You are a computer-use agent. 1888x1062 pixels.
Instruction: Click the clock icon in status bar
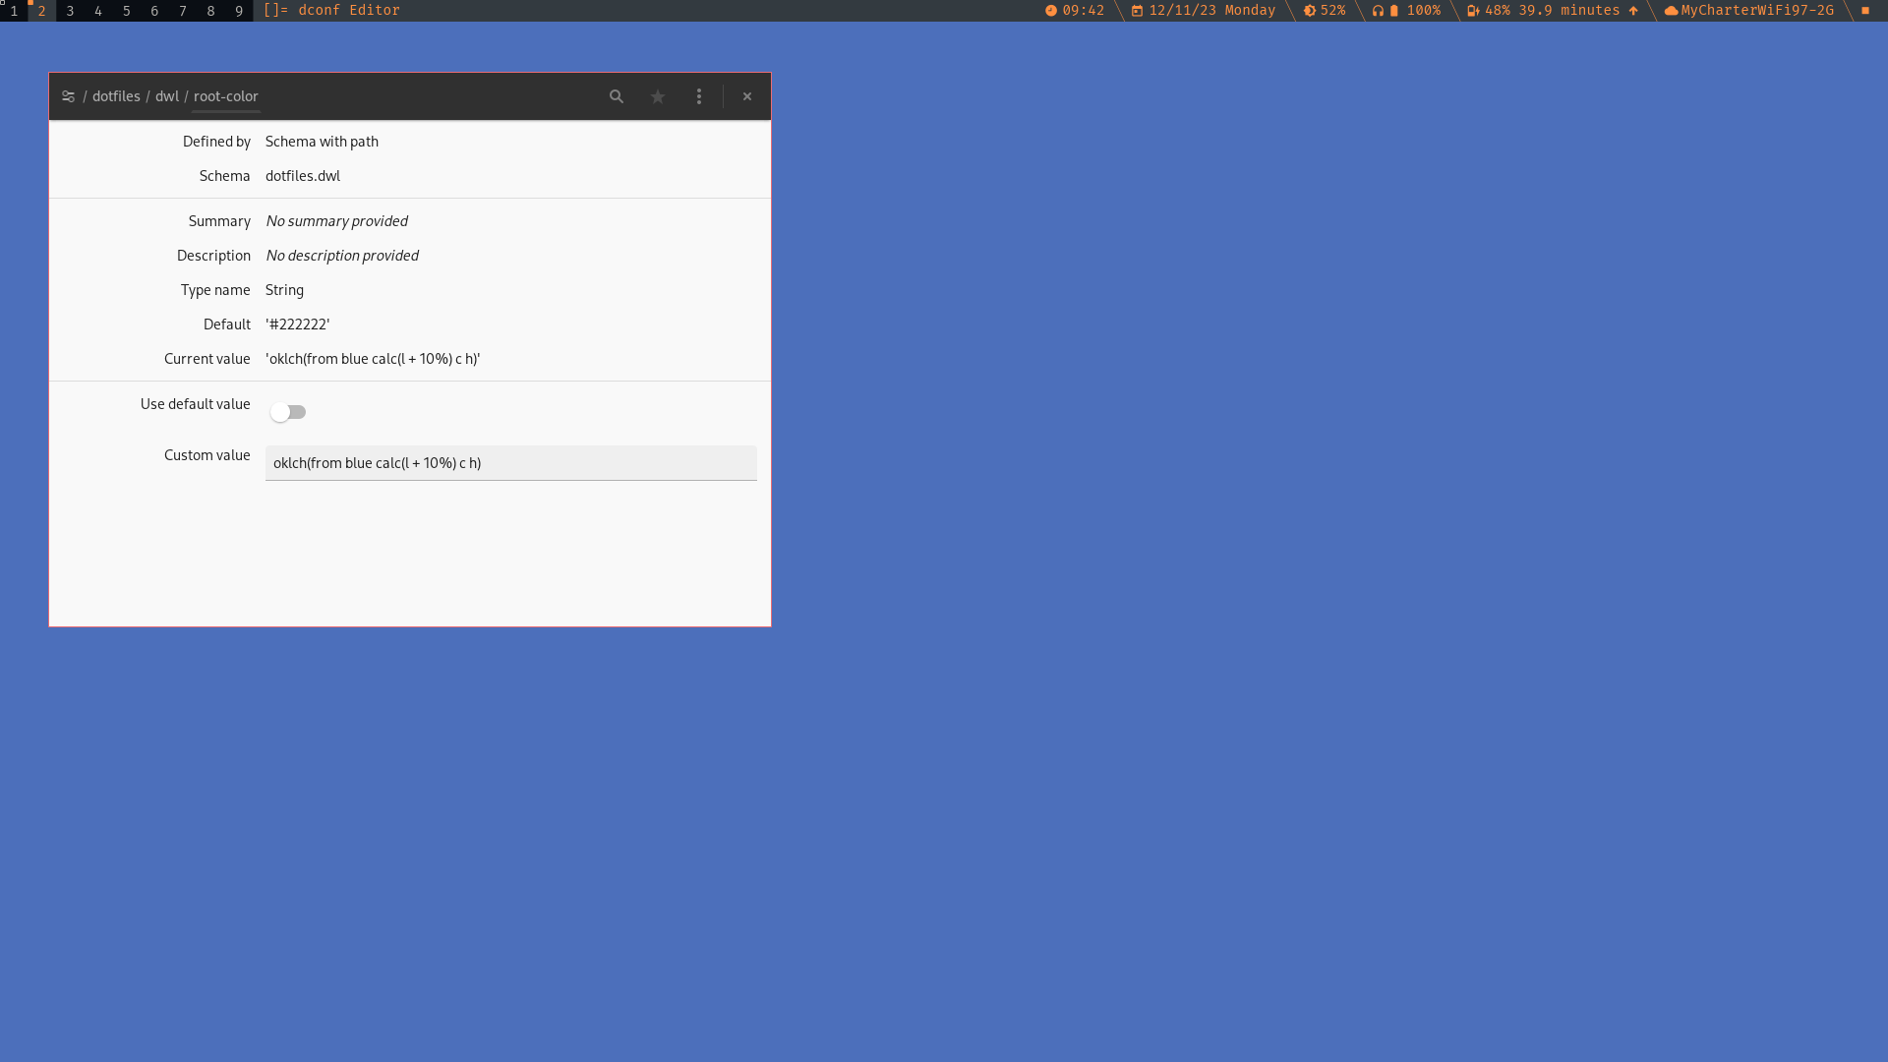tap(1051, 11)
